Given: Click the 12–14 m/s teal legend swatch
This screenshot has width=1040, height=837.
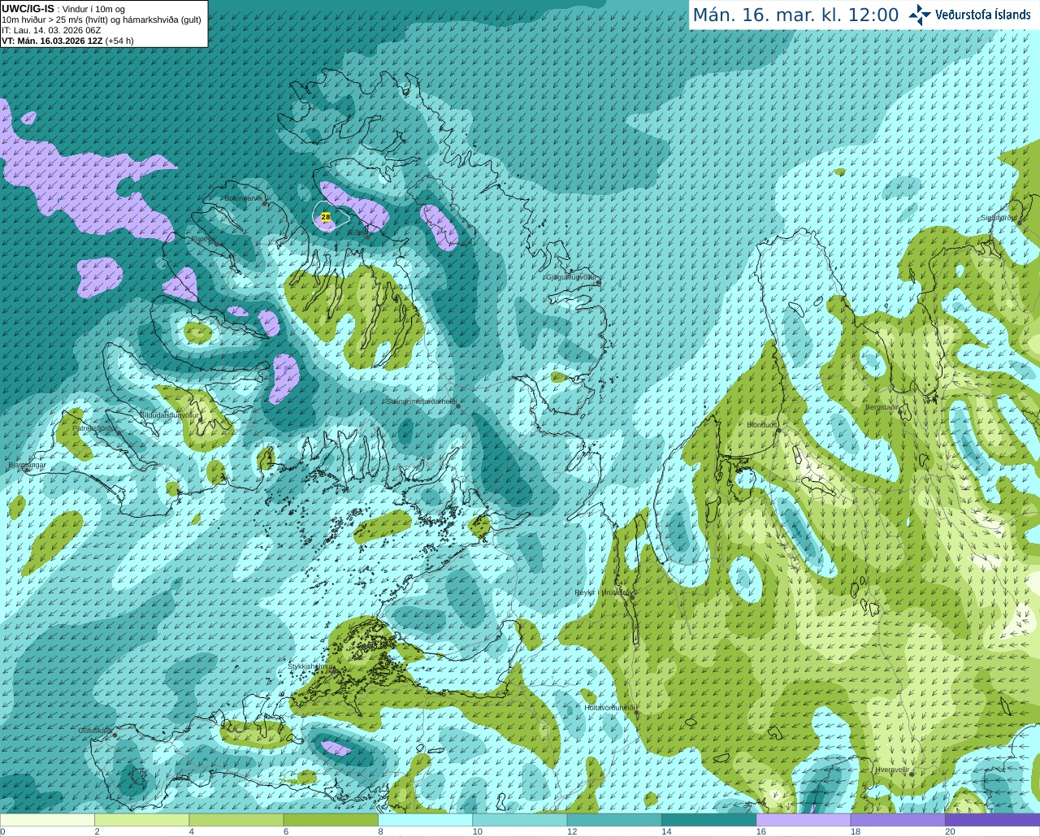Looking at the screenshot, I should [x=614, y=820].
